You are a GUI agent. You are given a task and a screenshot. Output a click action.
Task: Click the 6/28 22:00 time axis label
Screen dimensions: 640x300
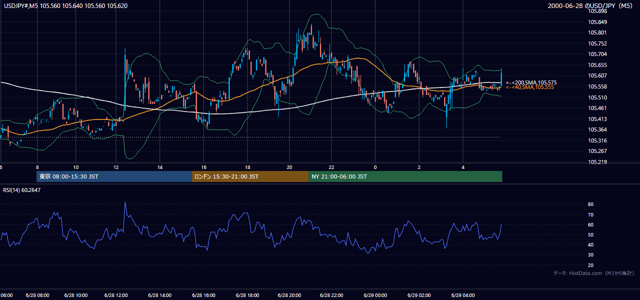[332, 295]
